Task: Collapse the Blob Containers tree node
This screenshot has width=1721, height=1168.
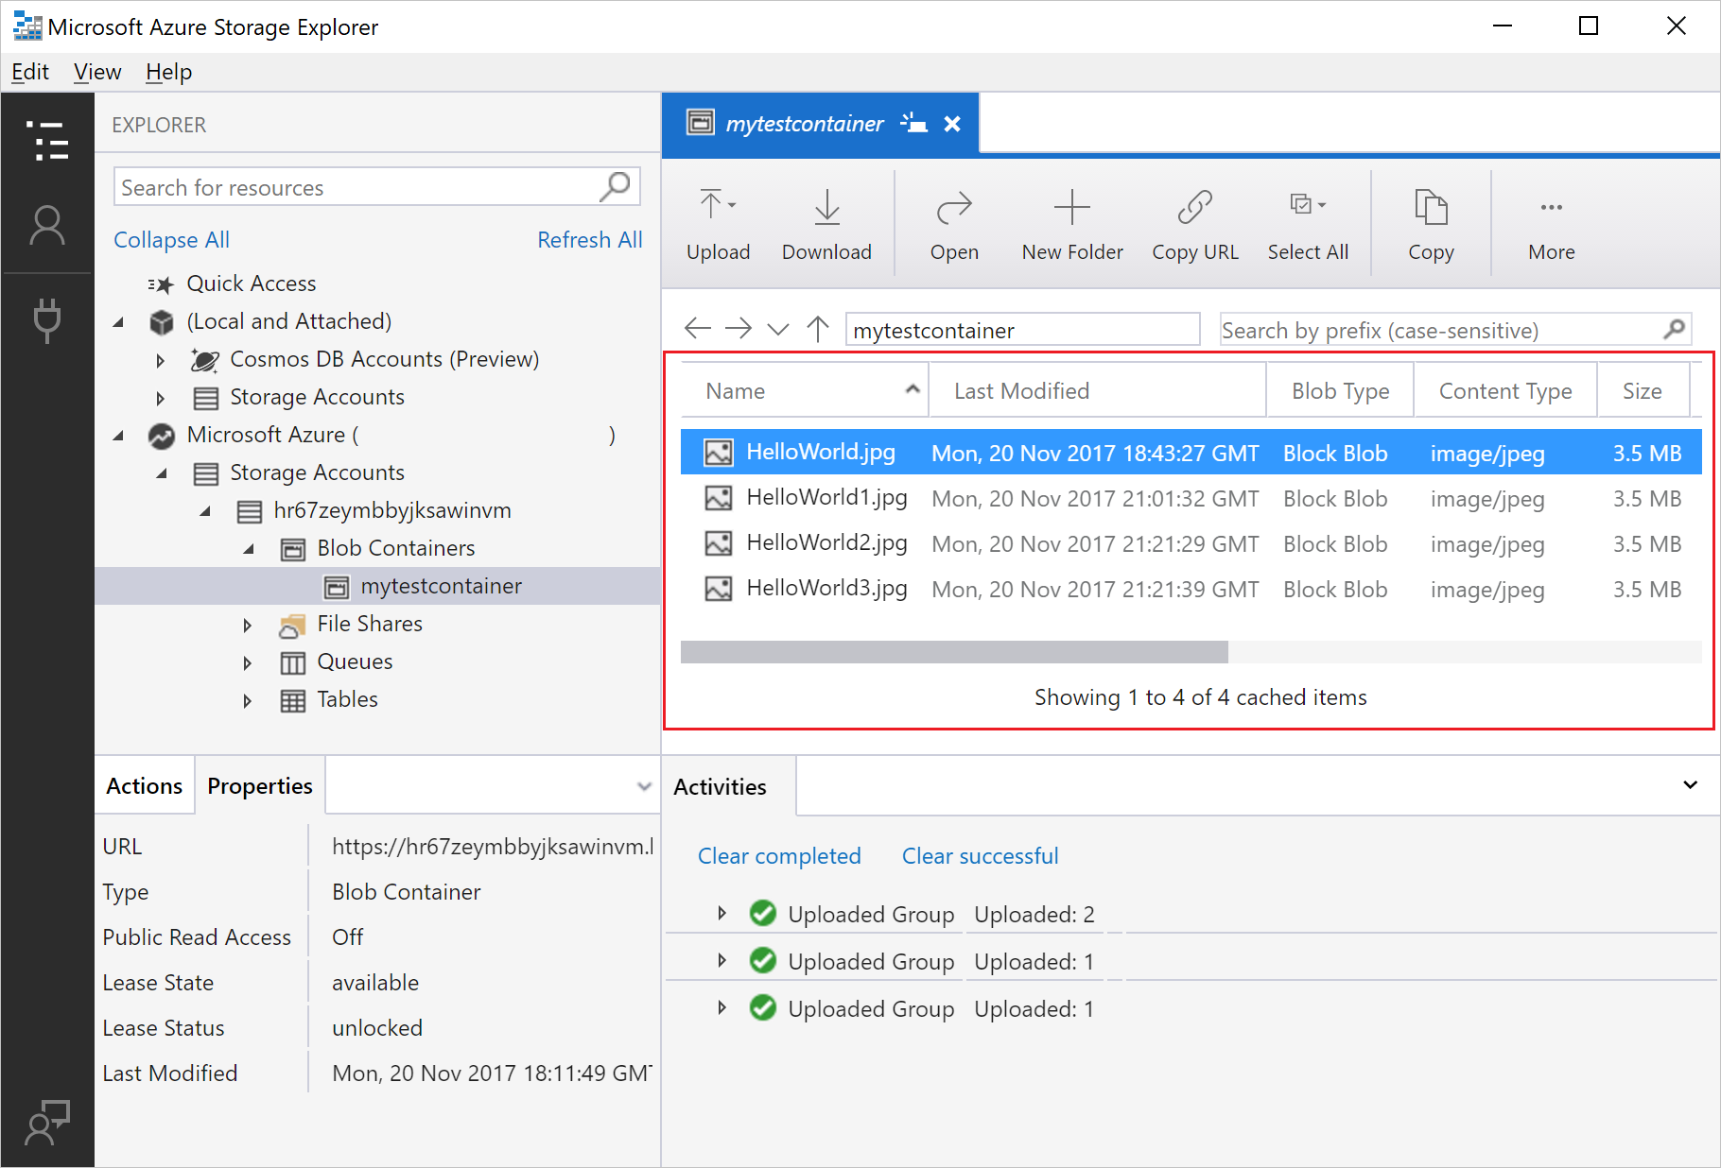Action: (x=249, y=548)
